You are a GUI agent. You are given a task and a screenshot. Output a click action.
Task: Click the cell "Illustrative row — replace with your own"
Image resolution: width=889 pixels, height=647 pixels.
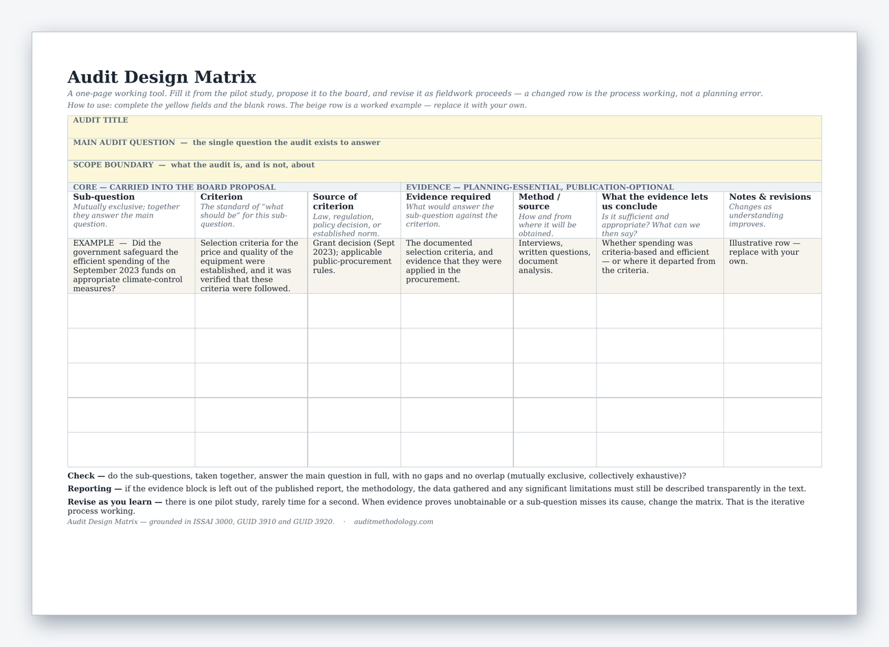click(x=773, y=266)
